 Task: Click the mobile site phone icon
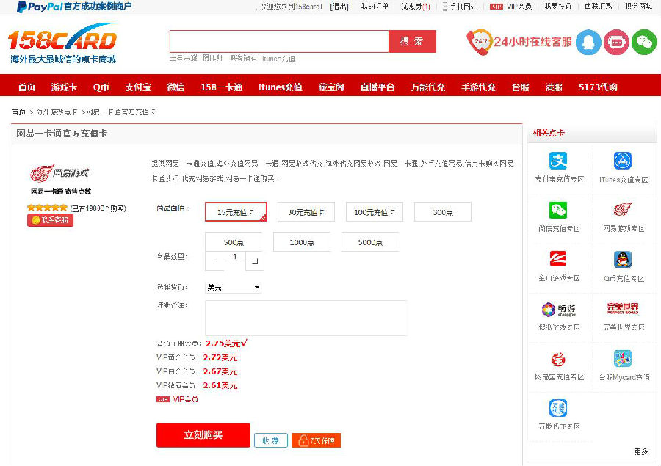coord(445,7)
